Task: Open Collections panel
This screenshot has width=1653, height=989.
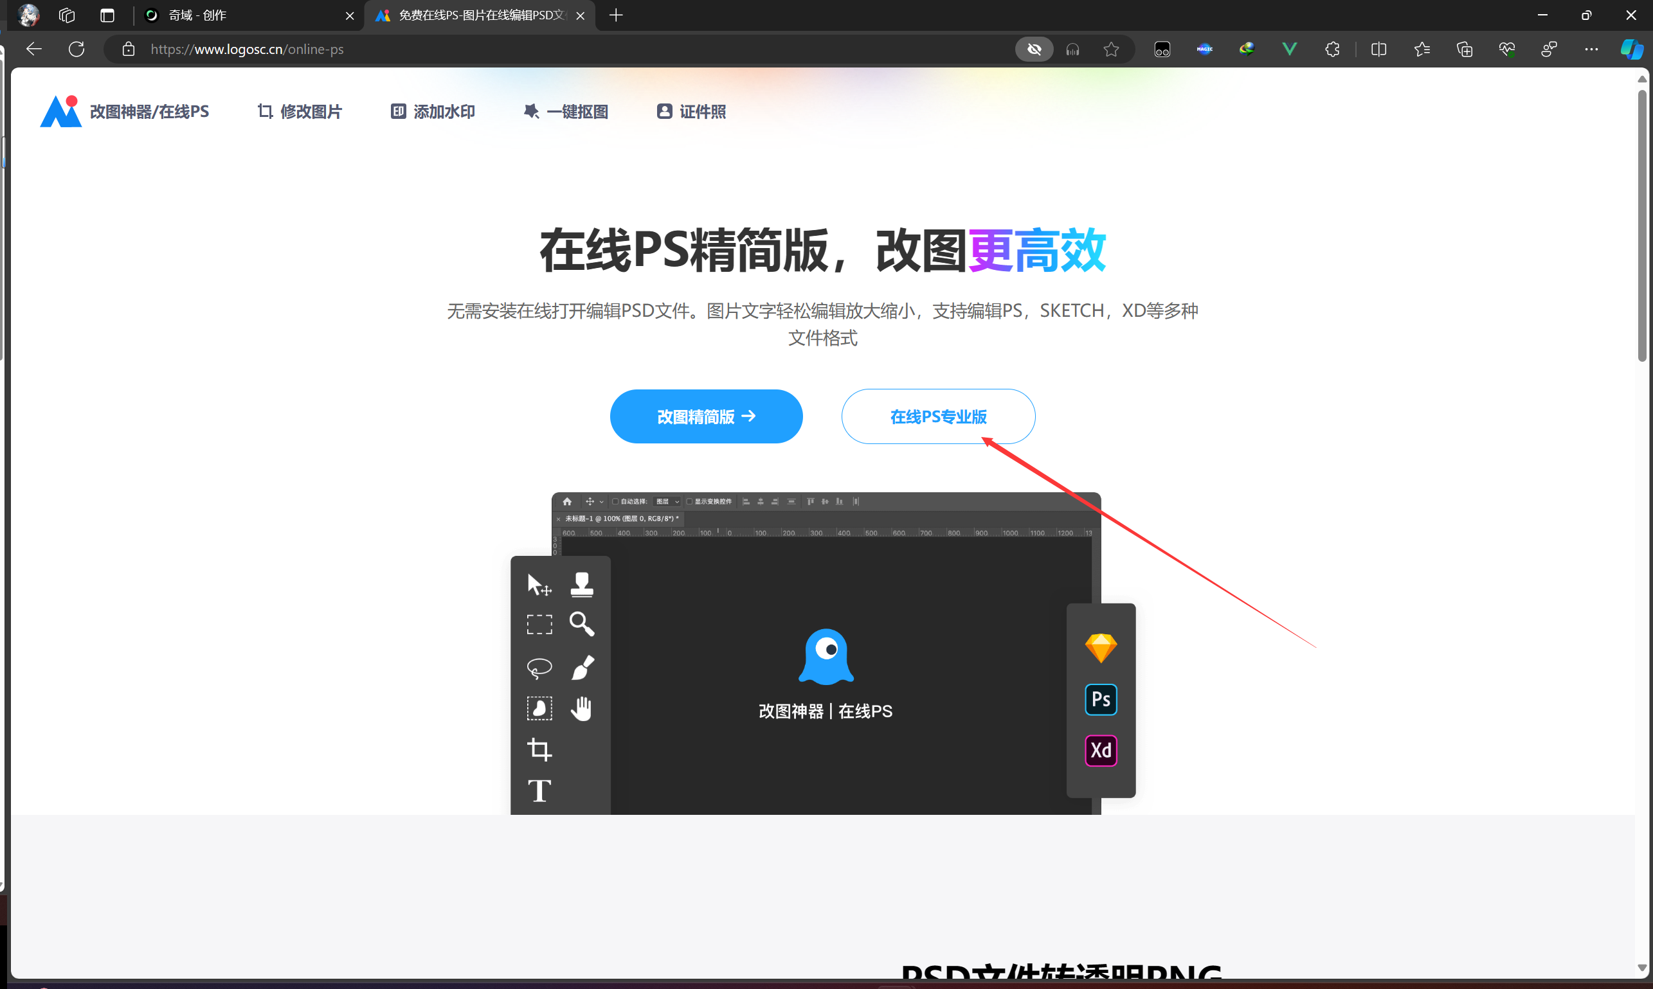Action: tap(1463, 49)
